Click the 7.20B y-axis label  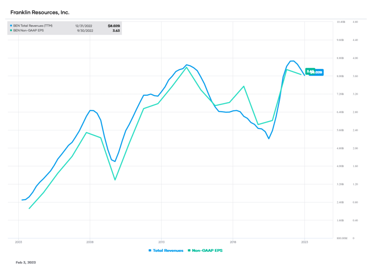[x=340, y=94]
